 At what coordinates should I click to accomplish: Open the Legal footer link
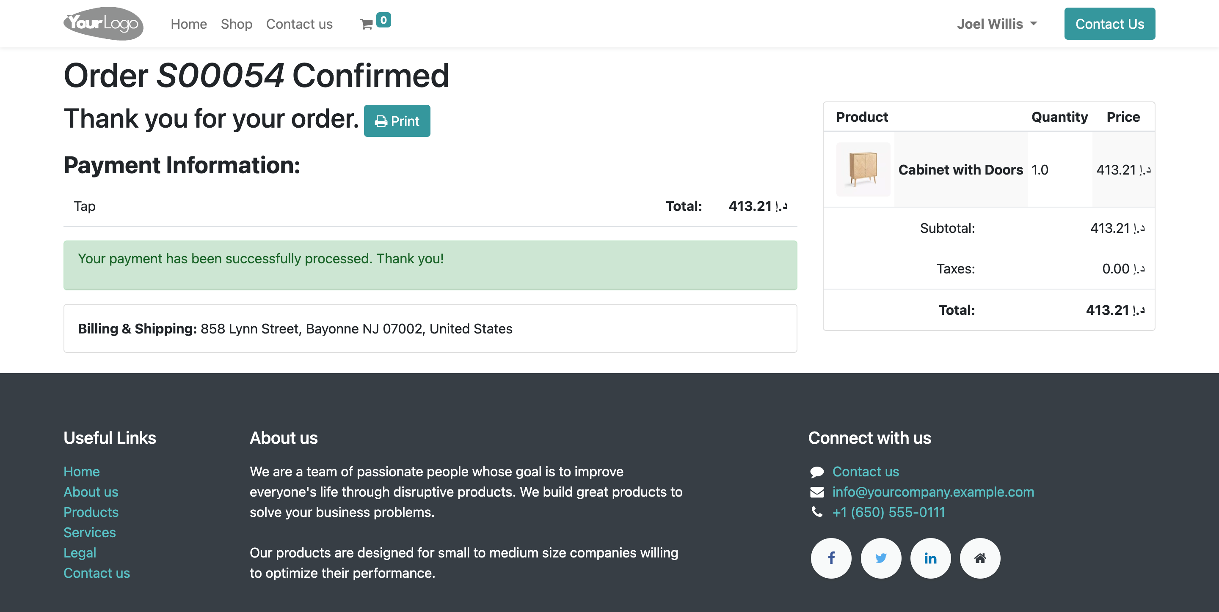[80, 552]
